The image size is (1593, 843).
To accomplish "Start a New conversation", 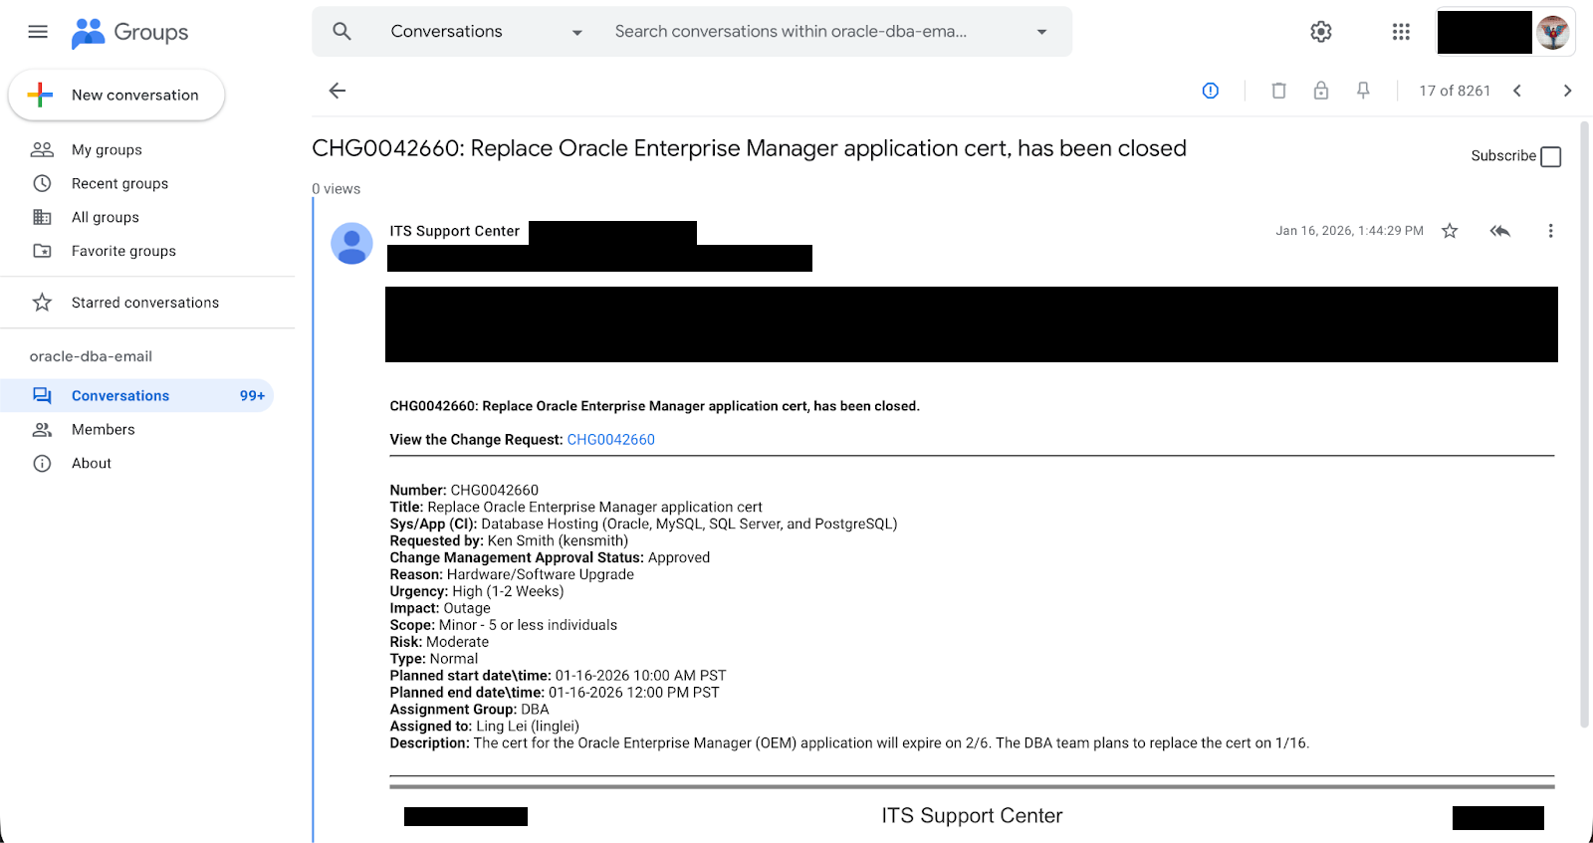I will (x=116, y=95).
